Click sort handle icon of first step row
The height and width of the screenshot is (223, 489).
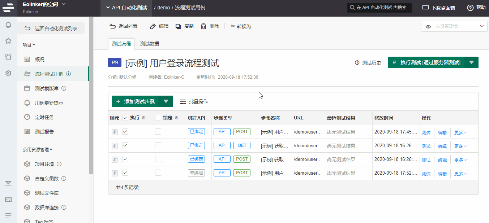[x=114, y=132]
